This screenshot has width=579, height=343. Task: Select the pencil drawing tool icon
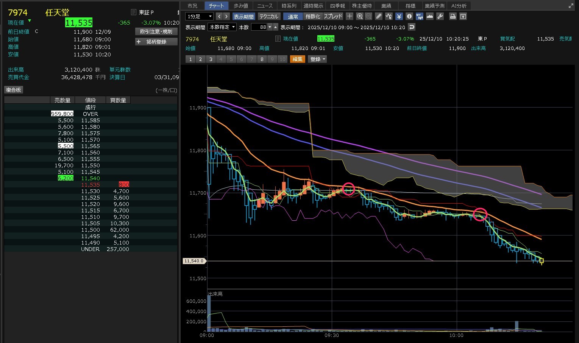coord(379,16)
